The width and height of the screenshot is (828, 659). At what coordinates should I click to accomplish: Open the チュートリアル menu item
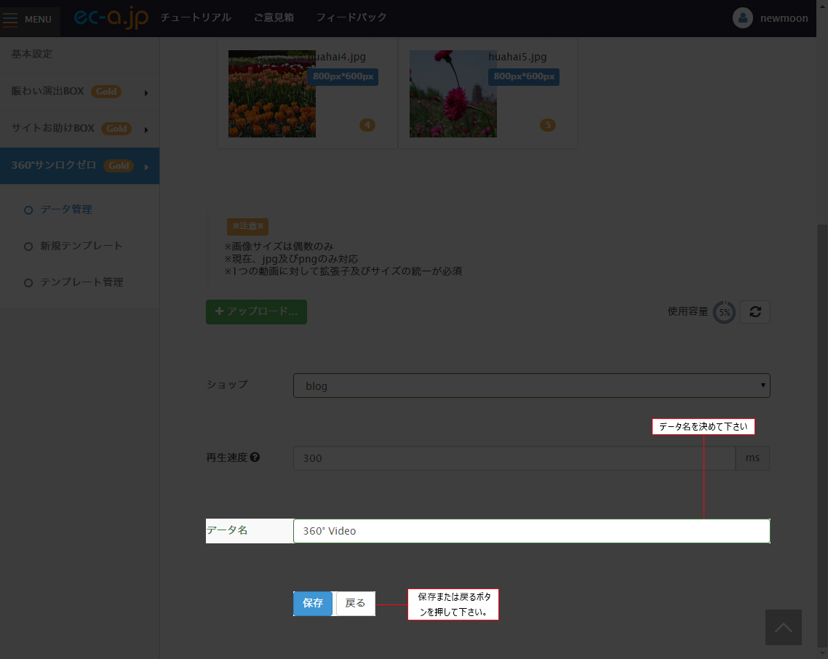pos(196,17)
